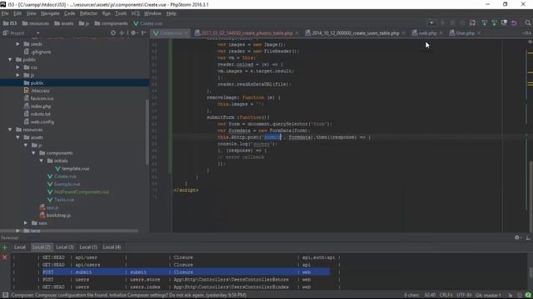This screenshot has height=299, width=533.
Task: Expand the css folder
Action: [x=17, y=67]
